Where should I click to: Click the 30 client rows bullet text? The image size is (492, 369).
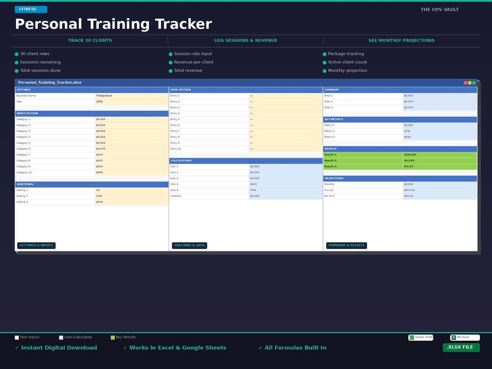click(35, 54)
